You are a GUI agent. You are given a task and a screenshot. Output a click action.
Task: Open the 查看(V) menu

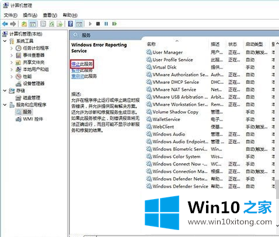50,15
